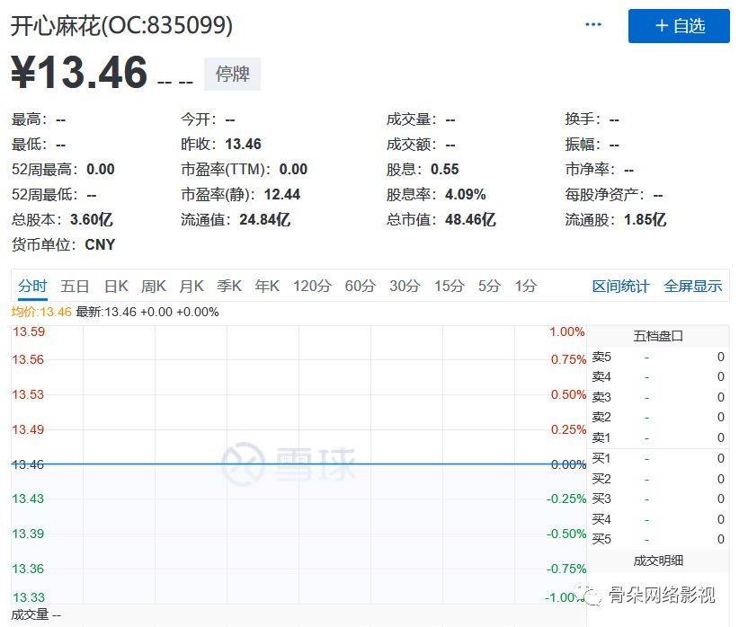
Task: Switch to the 五日 chart tab
Action: [75, 286]
